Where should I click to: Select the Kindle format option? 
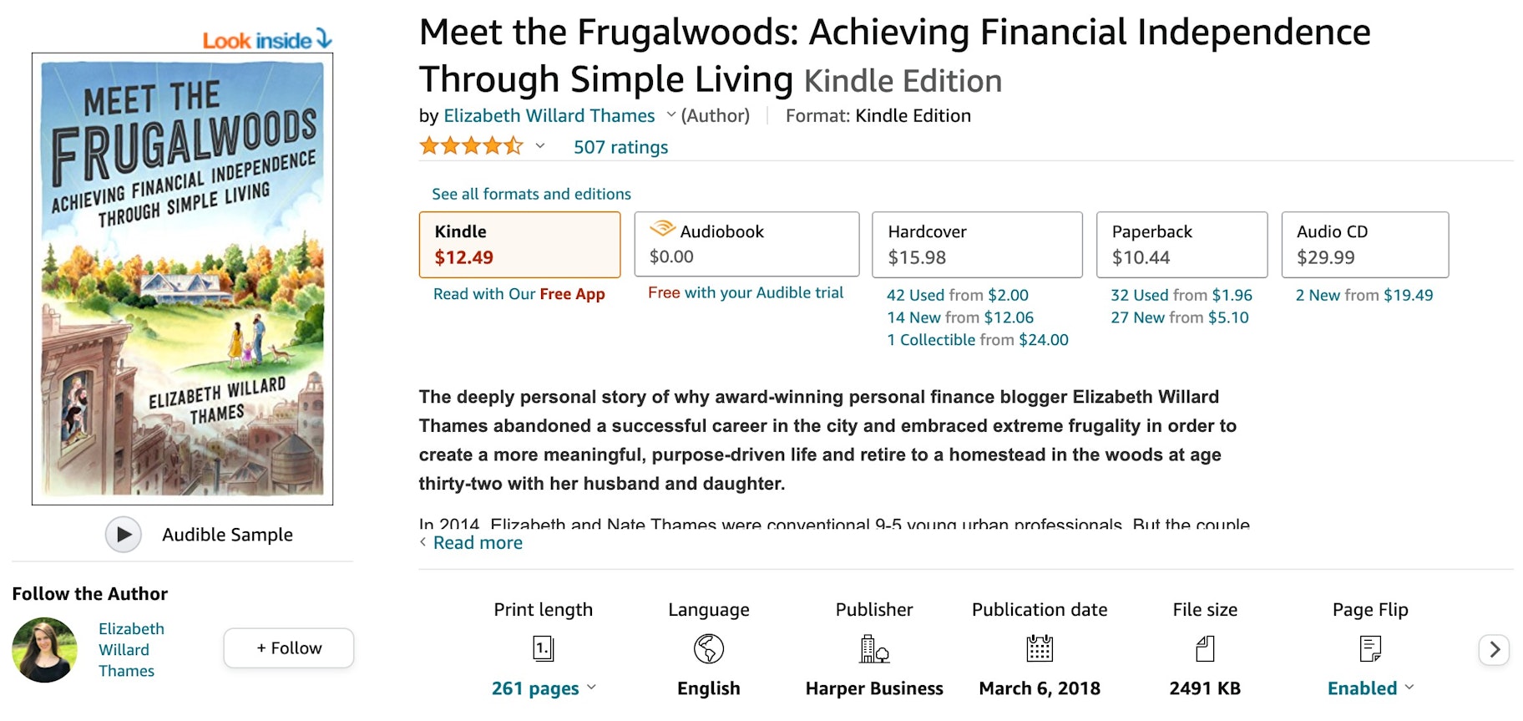coord(519,244)
